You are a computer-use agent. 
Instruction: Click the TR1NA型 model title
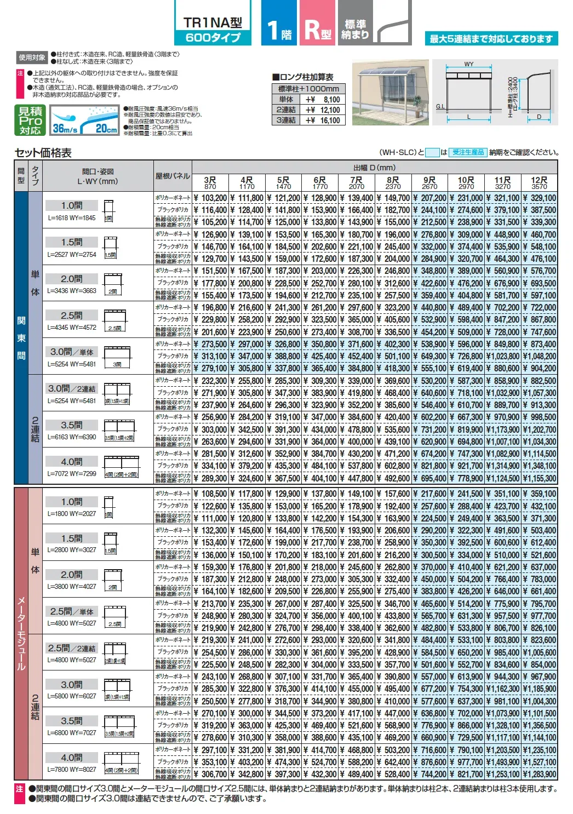point(213,22)
